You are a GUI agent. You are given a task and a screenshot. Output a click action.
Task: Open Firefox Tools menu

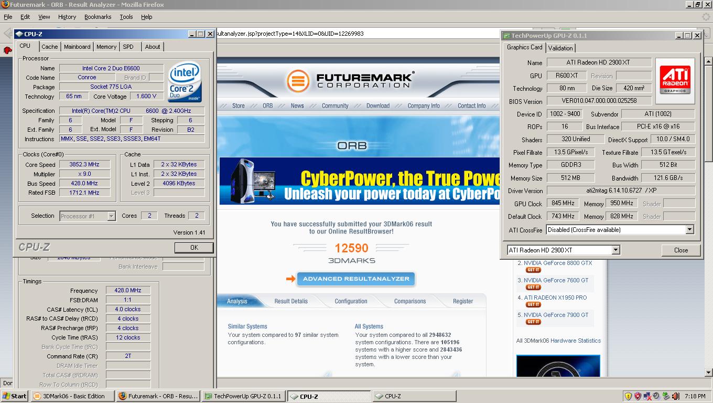(x=126, y=17)
